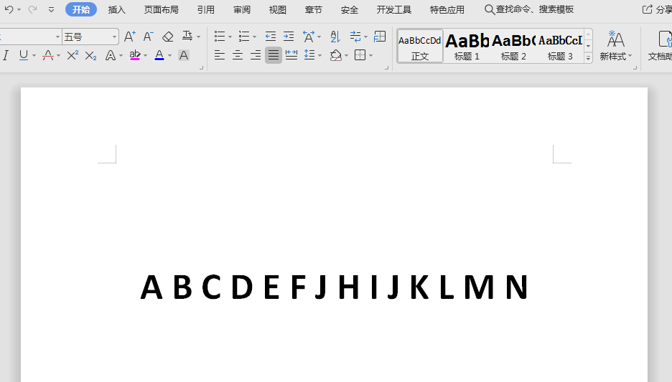Open the quick access toolbar customize arrow
This screenshot has width=672, height=382.
[51, 9]
